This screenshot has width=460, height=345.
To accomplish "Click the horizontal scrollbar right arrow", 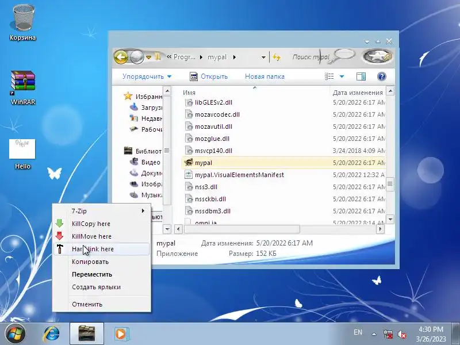I will (380, 229).
